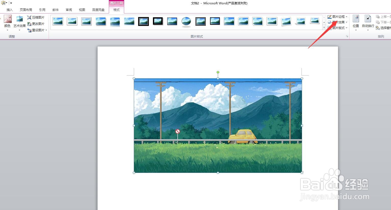Apply the third picture style, metal frame
This screenshot has width=391, height=210.
pos(86,21)
